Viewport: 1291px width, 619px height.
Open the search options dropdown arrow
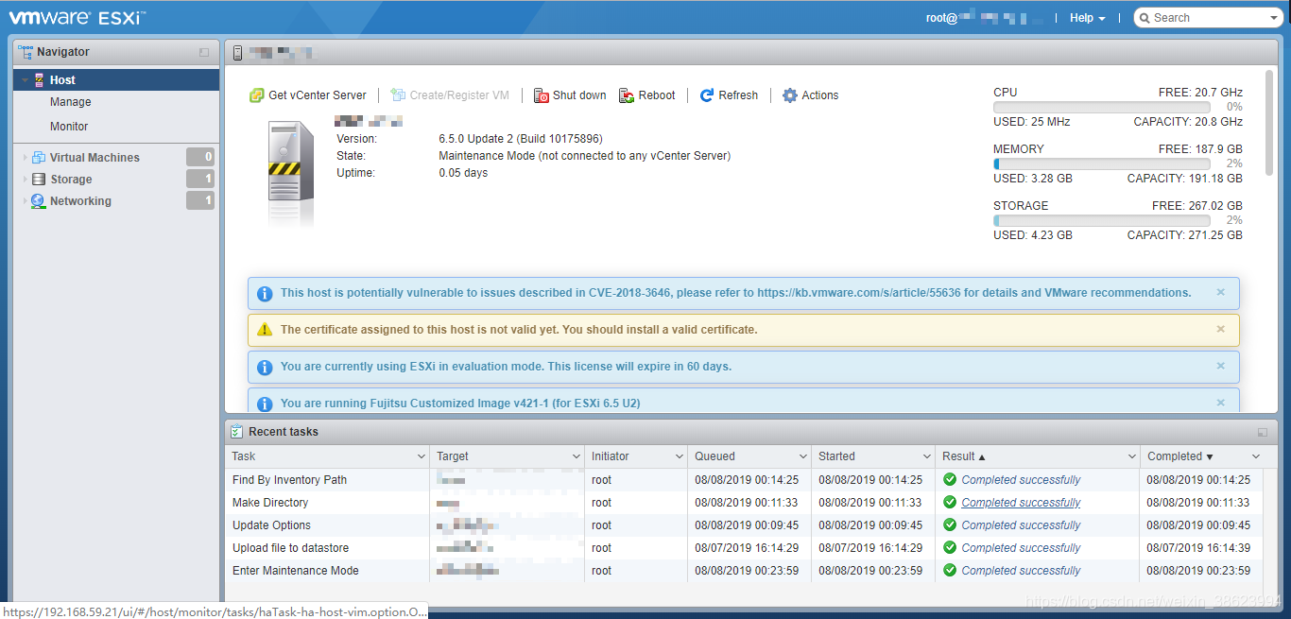1274,18
